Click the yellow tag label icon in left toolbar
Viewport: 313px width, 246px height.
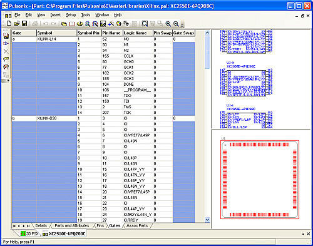(6, 59)
